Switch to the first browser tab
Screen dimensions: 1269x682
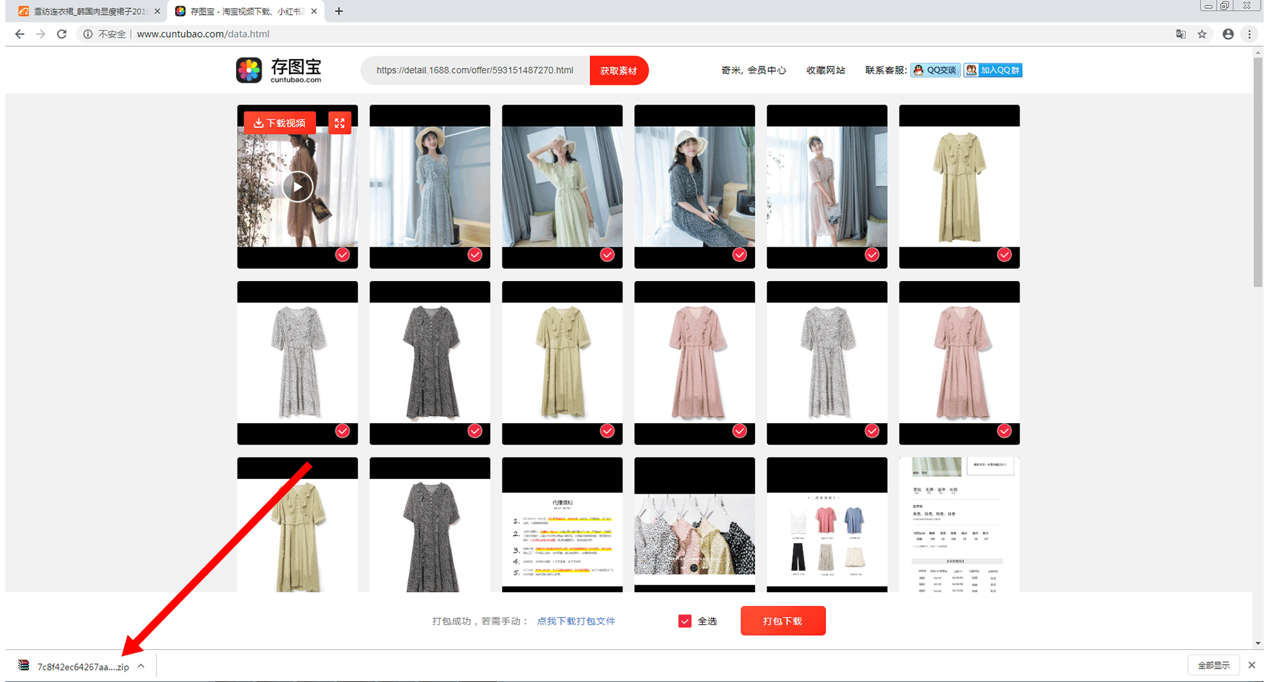click(x=84, y=11)
